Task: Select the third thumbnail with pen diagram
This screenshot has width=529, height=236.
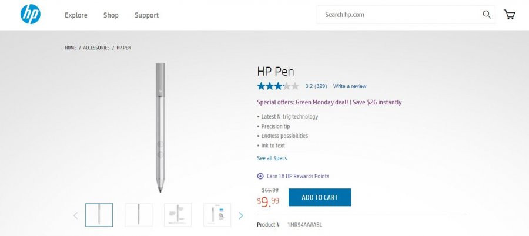Action: click(x=178, y=215)
